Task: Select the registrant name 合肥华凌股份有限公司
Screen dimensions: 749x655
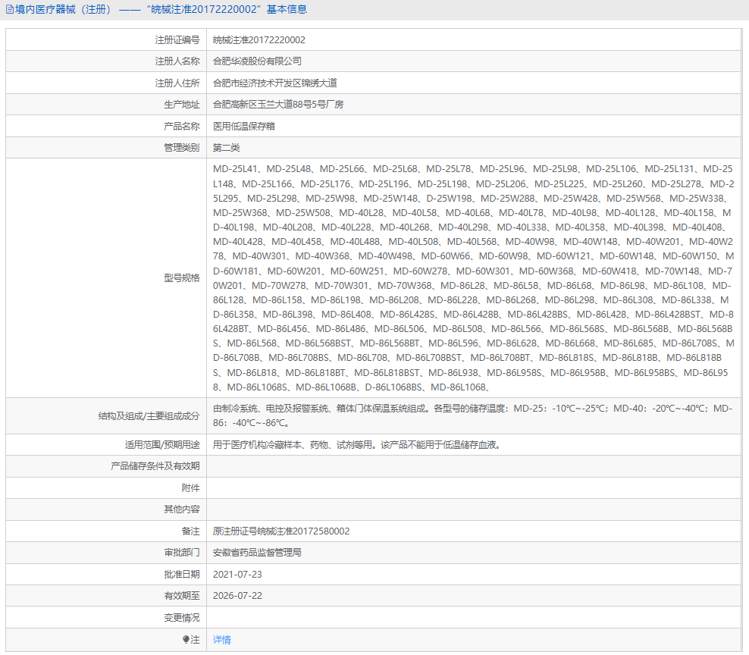Action: [x=257, y=61]
